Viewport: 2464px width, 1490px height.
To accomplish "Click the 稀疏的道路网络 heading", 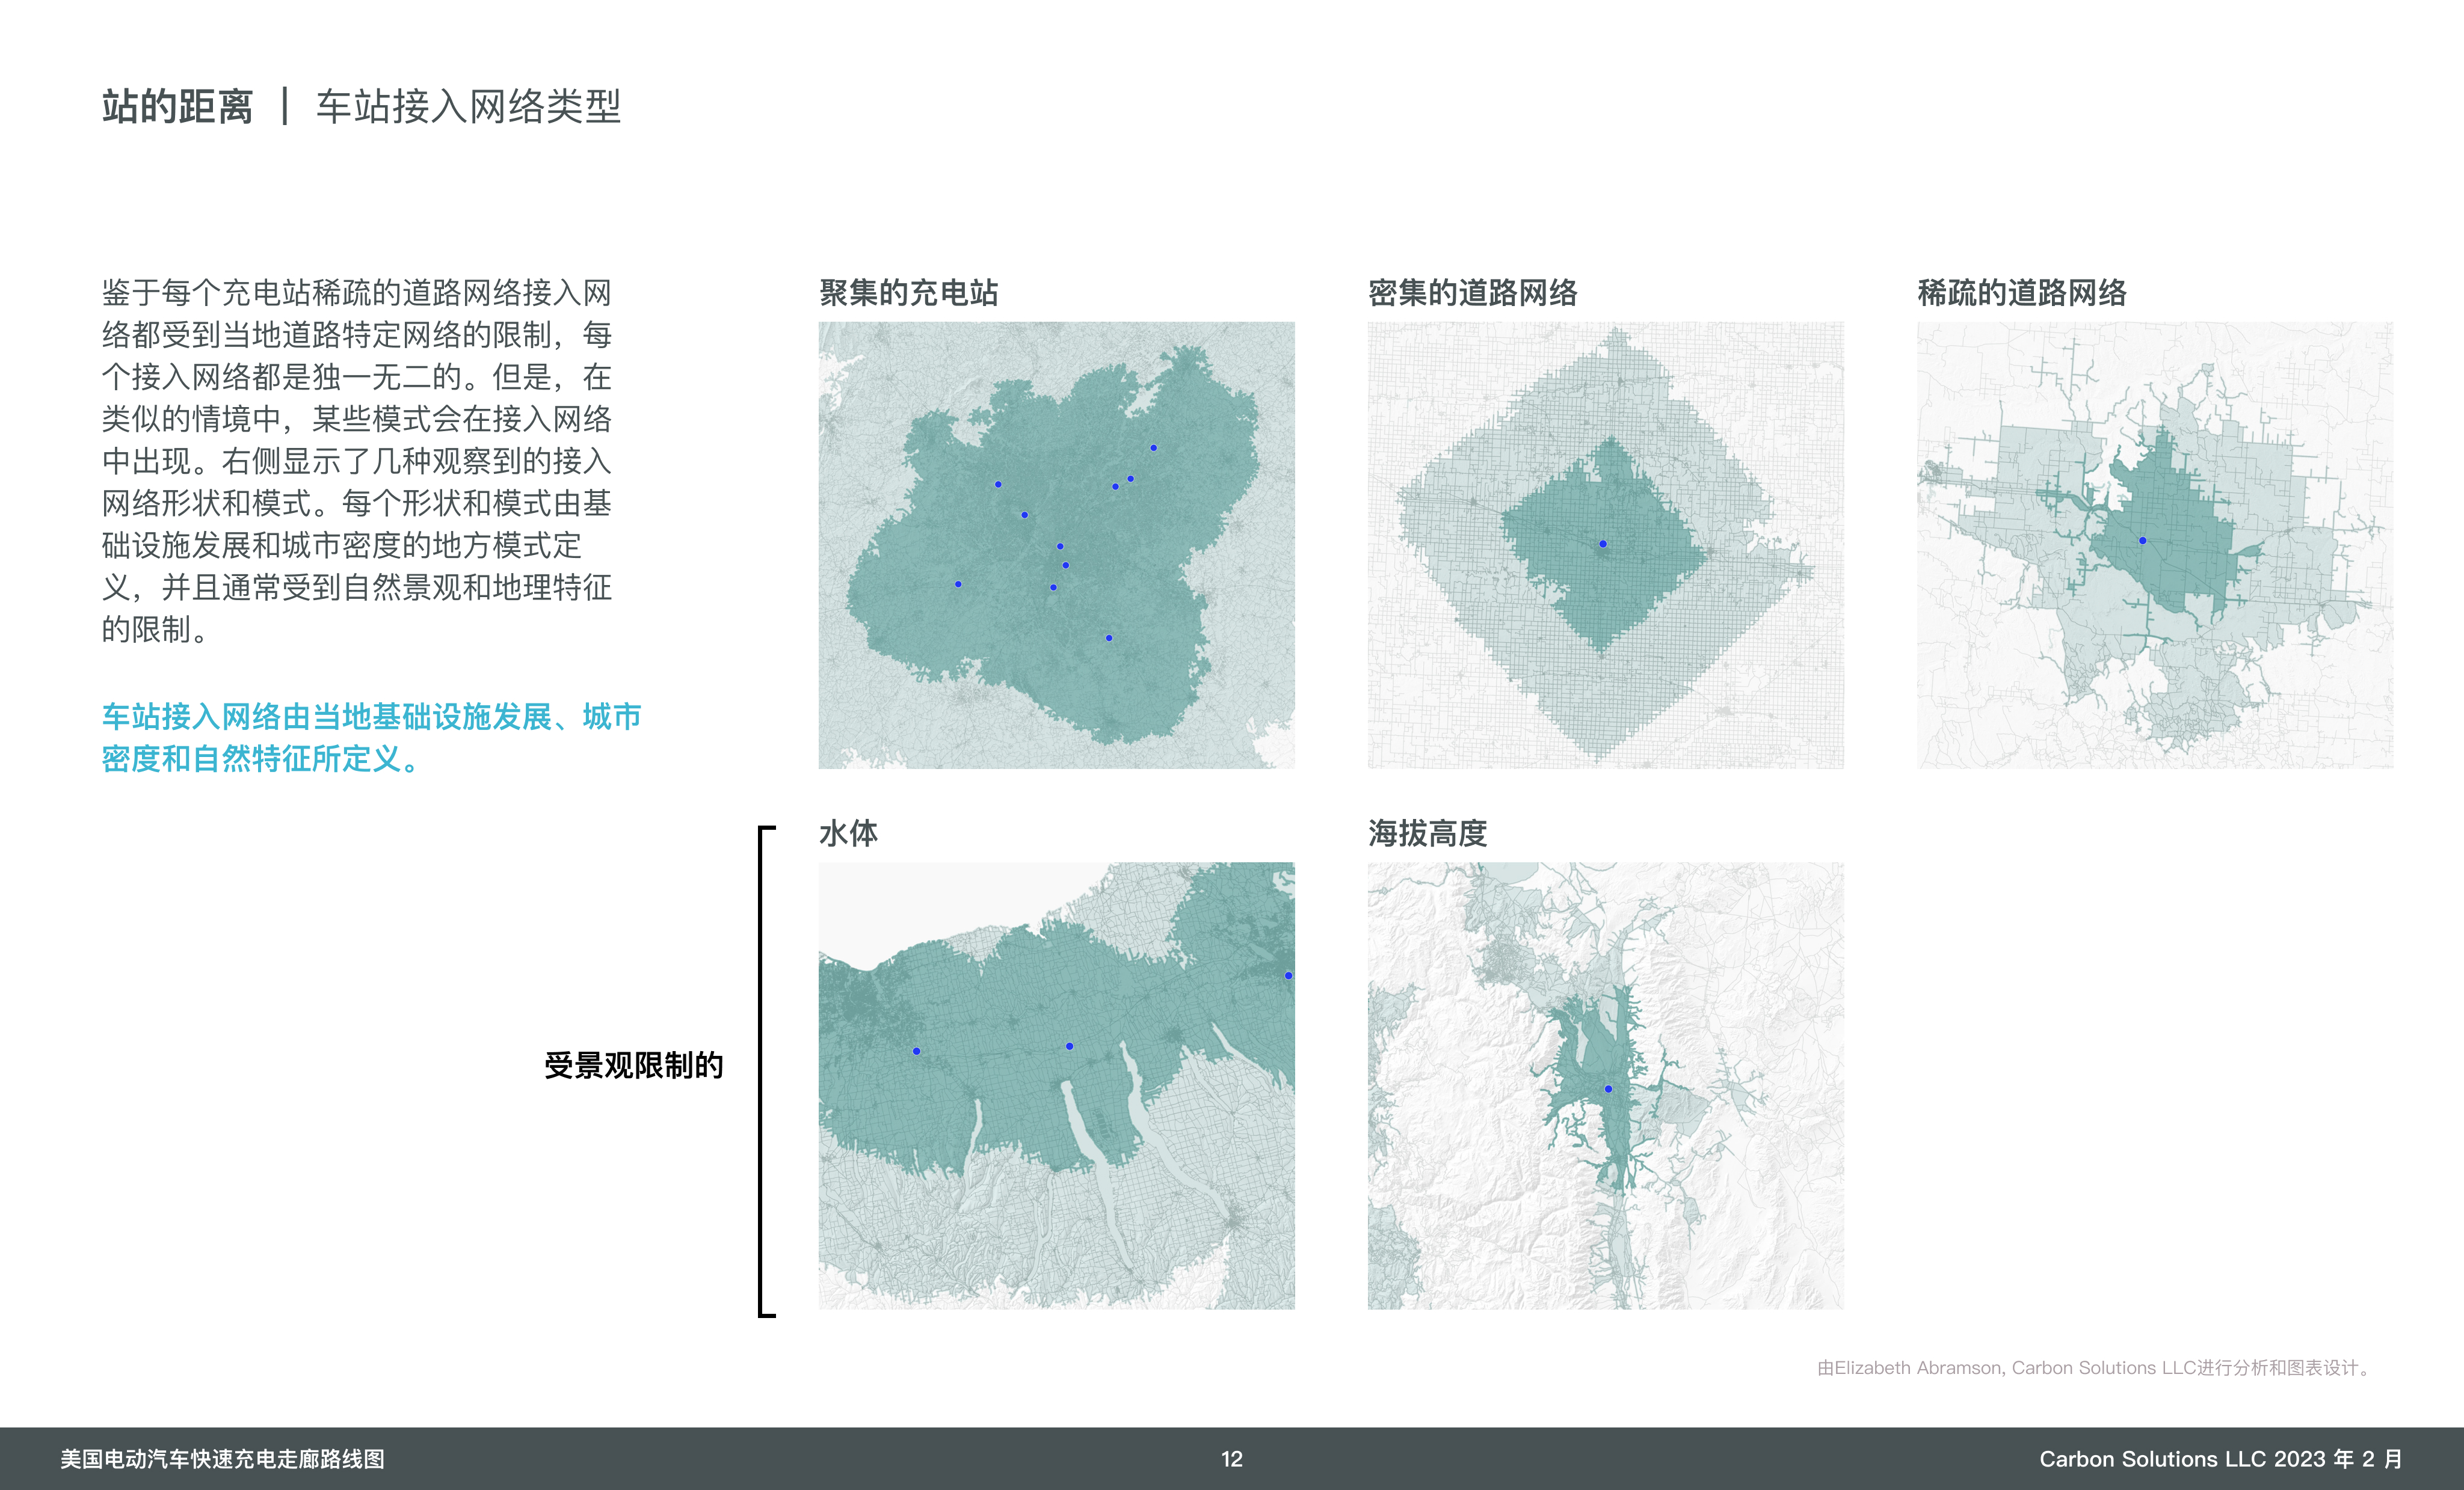I will coord(2021,293).
